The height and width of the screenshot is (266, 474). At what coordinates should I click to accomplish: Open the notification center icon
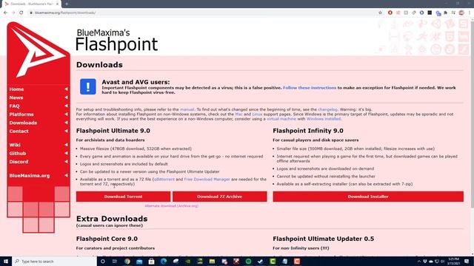coord(467,261)
